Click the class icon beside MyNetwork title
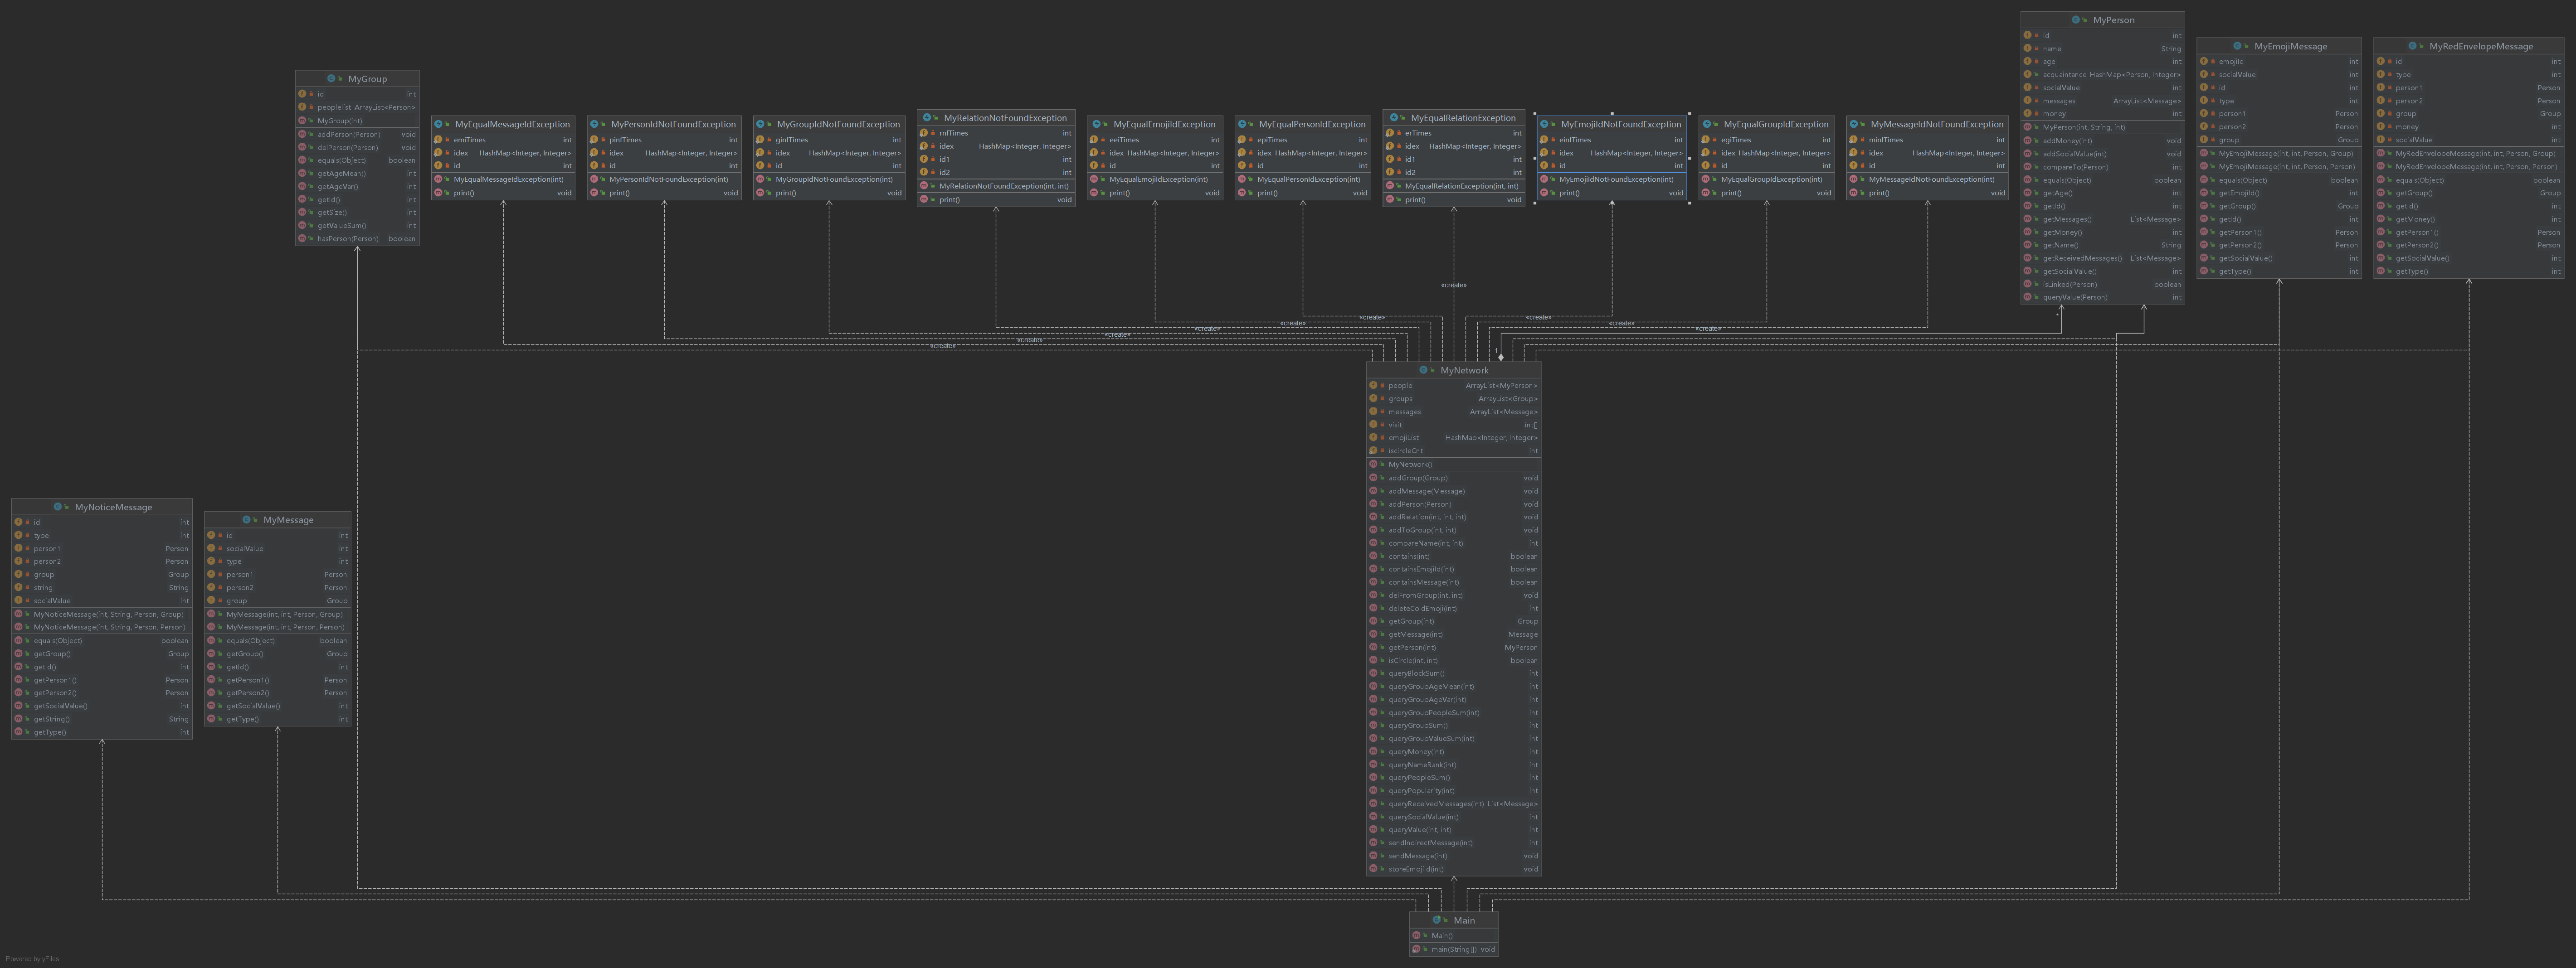This screenshot has width=2576, height=968. click(x=1423, y=371)
